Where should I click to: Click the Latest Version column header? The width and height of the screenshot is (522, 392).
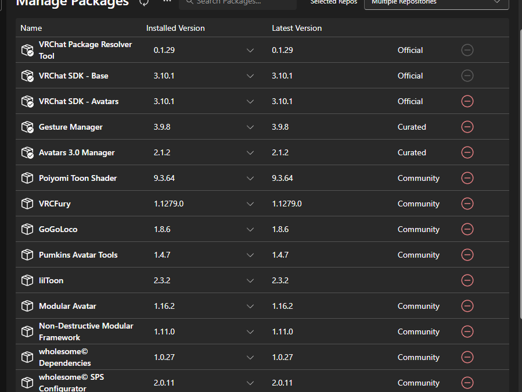(x=297, y=28)
